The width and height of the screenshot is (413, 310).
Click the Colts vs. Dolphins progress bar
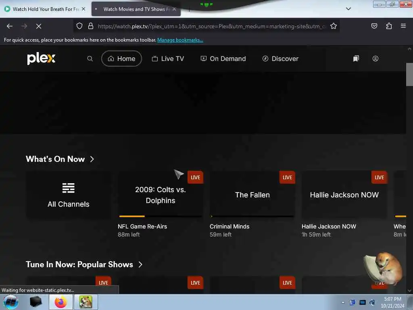point(161,216)
